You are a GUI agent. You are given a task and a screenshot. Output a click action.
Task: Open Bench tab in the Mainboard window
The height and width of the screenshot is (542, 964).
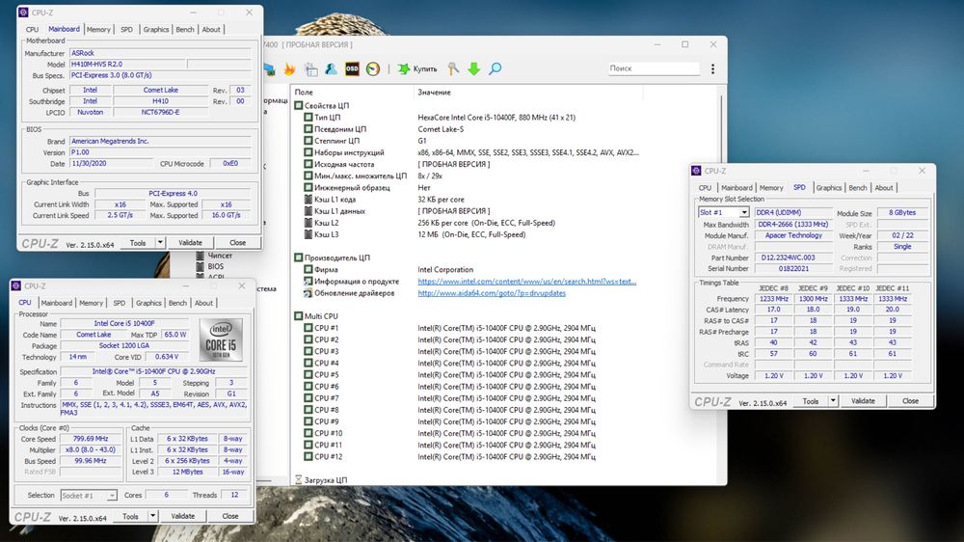click(x=185, y=30)
